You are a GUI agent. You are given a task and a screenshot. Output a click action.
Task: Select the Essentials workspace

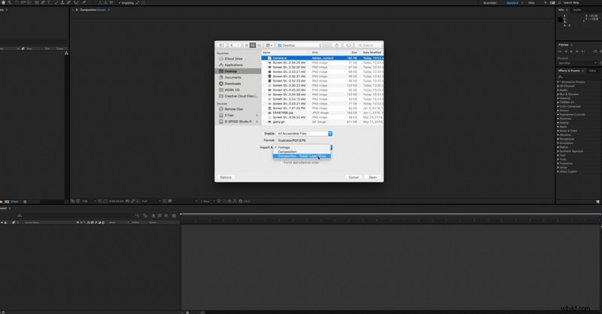pyautogui.click(x=490, y=3)
